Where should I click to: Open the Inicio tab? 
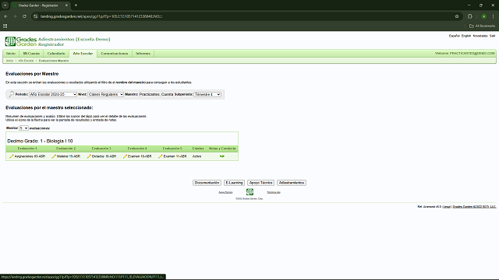tap(11, 54)
